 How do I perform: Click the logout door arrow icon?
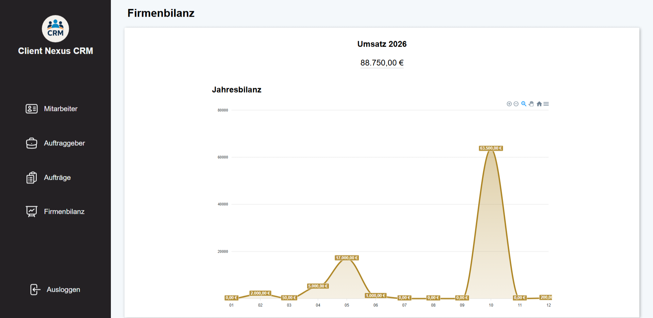point(35,289)
